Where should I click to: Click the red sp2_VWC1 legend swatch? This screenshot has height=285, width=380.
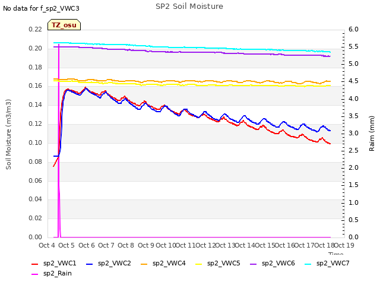point(35,264)
